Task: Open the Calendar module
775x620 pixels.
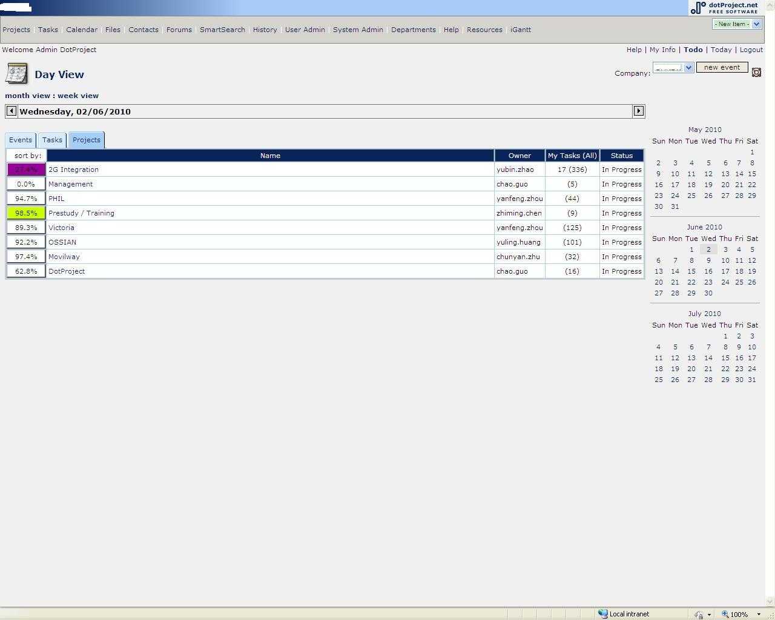Action: click(x=82, y=30)
